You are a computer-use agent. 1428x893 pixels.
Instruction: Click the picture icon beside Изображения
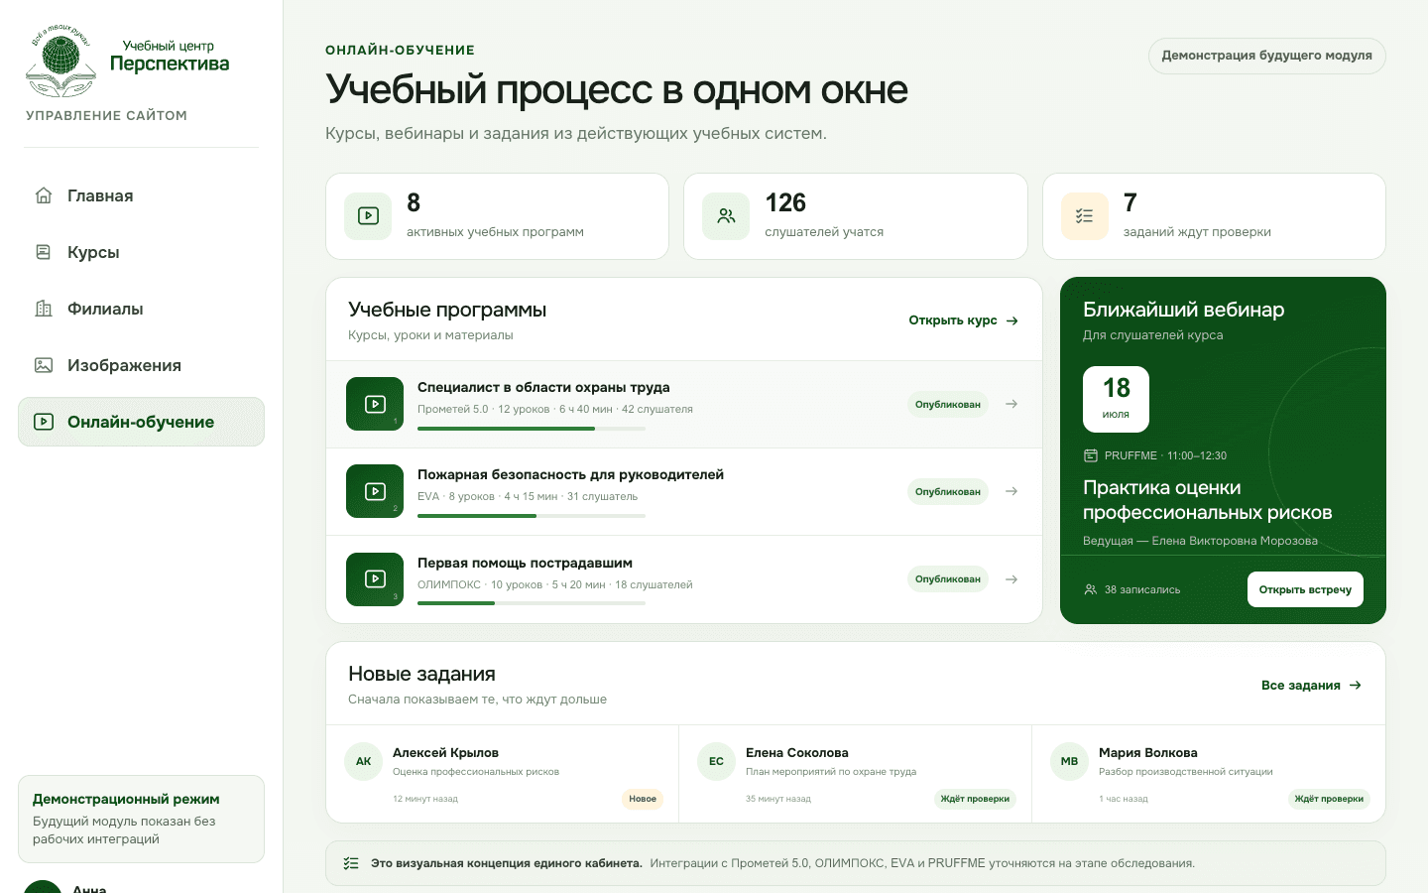coord(44,365)
